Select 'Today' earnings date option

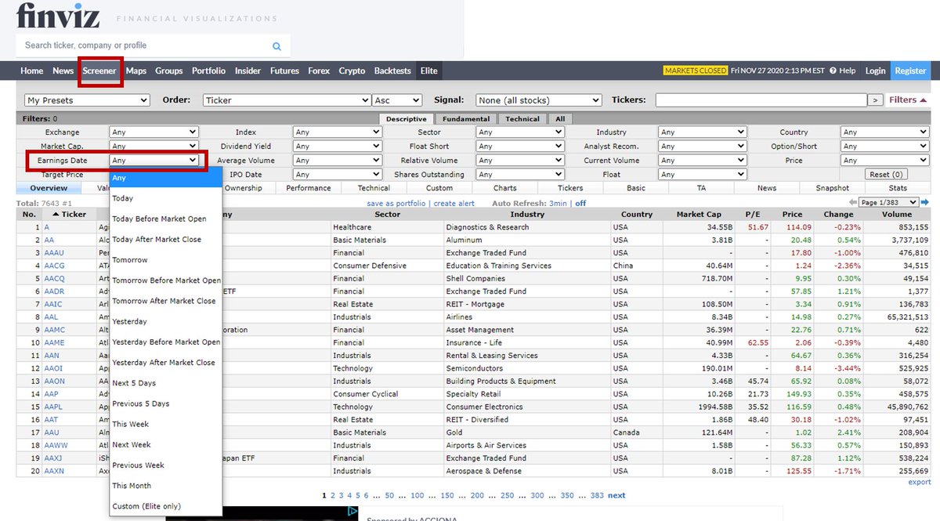coord(165,198)
